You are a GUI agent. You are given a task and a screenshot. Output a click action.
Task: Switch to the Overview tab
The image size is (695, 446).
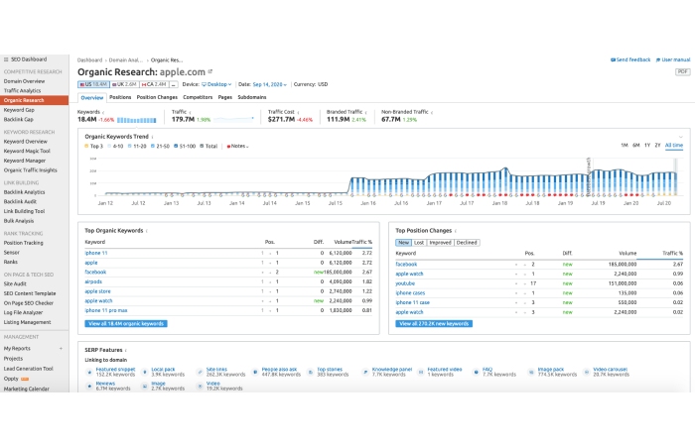[92, 97]
